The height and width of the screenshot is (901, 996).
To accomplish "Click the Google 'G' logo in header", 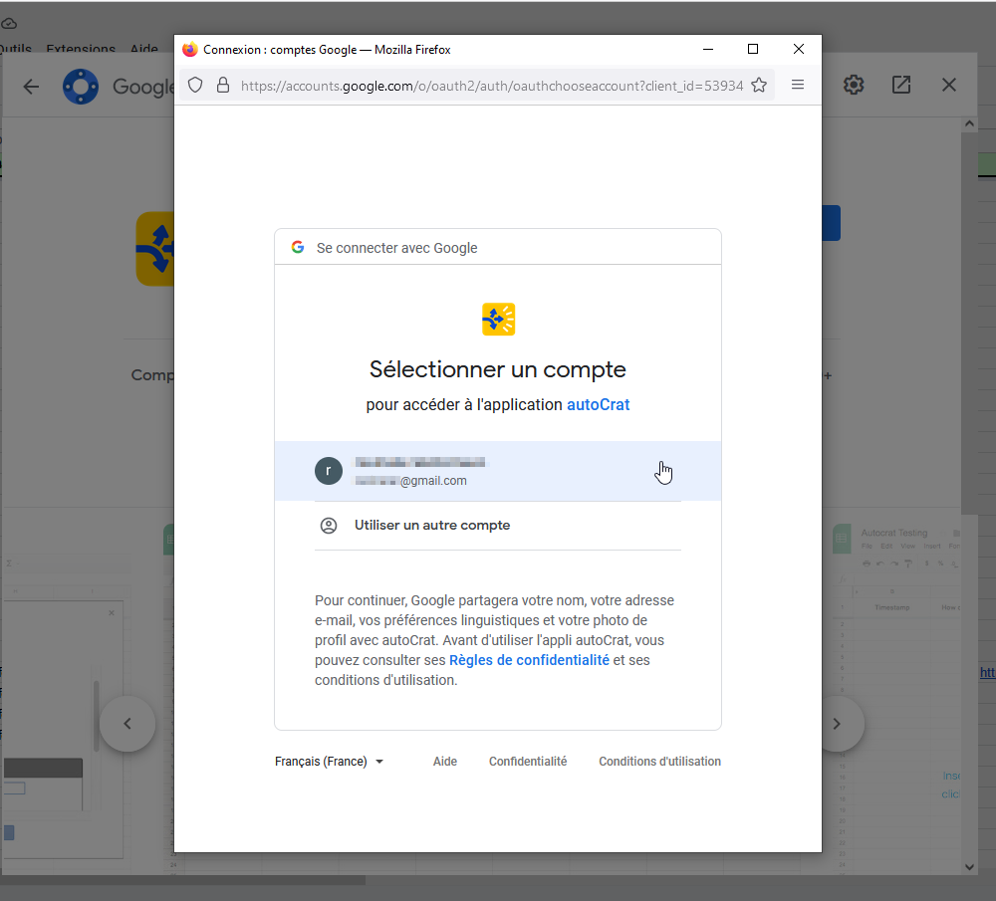I will click(x=297, y=247).
